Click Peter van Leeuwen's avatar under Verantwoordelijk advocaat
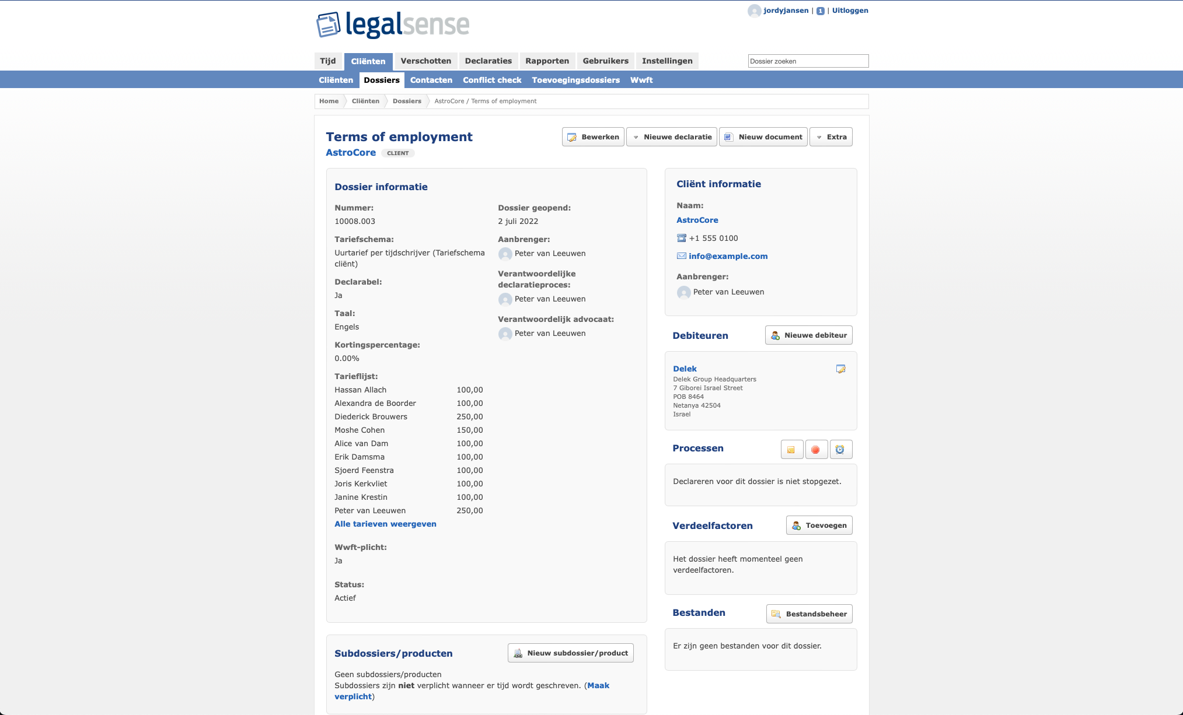Screen dimensions: 1183x715 pos(505,334)
